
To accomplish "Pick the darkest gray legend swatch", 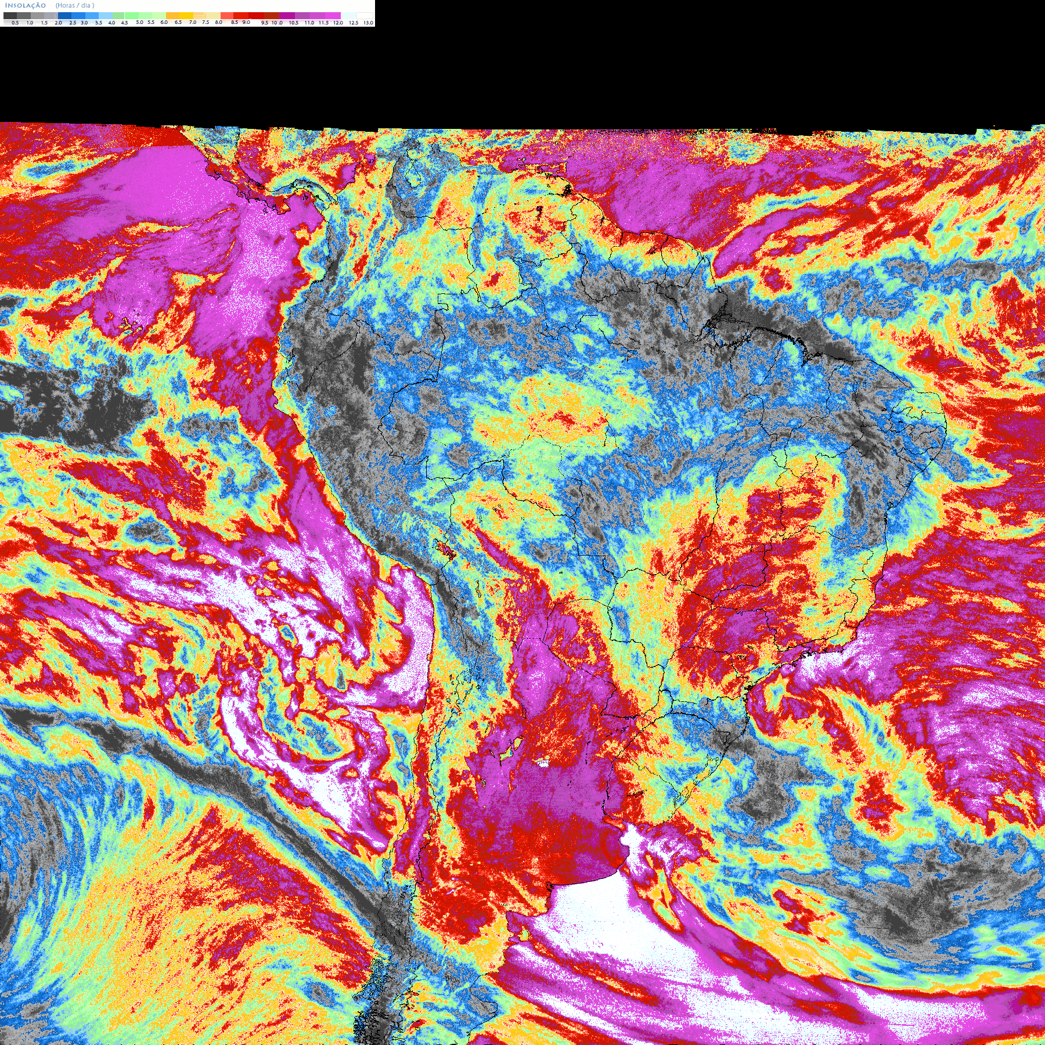I will click(x=10, y=16).
